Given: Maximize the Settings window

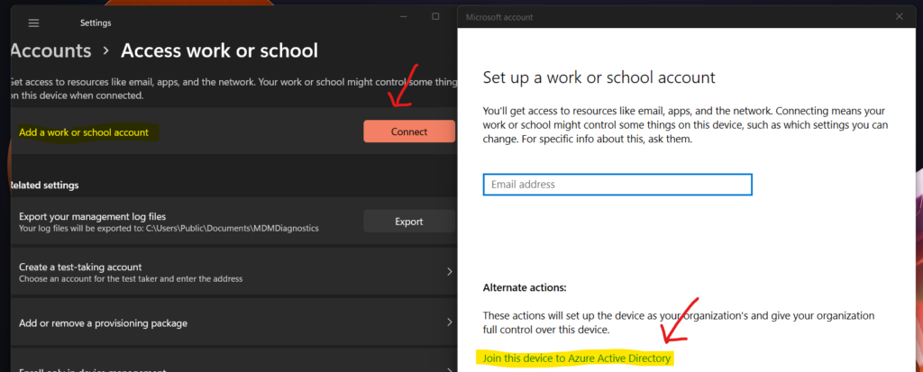Looking at the screenshot, I should [x=435, y=16].
